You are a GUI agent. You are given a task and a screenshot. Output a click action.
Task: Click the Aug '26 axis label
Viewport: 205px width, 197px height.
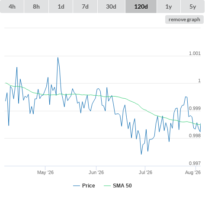pyautogui.click(x=193, y=172)
